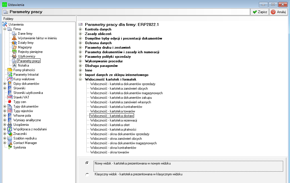
Task: Click the Anuluj button
Action: coord(278,12)
